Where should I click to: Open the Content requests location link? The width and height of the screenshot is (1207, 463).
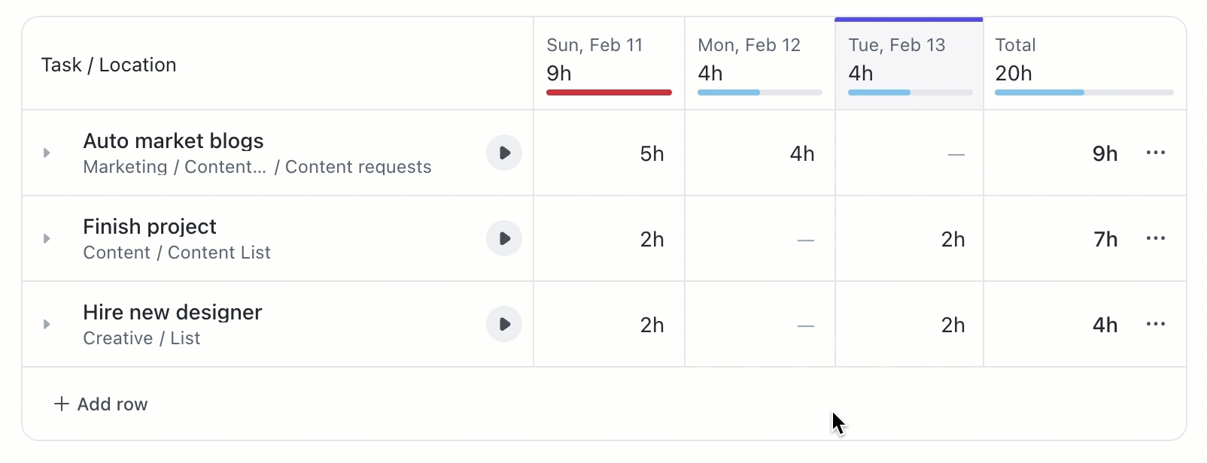pyautogui.click(x=358, y=167)
